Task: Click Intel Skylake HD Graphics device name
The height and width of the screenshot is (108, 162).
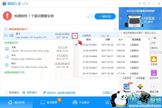Action: tap(32, 38)
